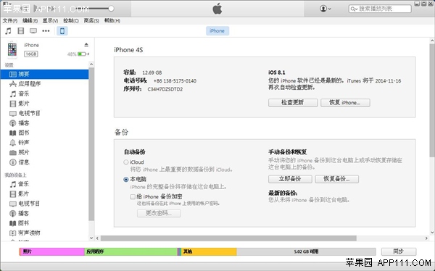
Task: Open the 文件(F) menu
Action: point(10,21)
